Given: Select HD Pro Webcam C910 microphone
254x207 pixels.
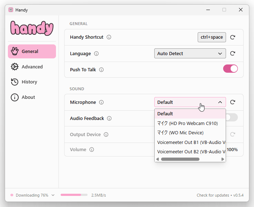Looking at the screenshot, I should tap(187, 123).
